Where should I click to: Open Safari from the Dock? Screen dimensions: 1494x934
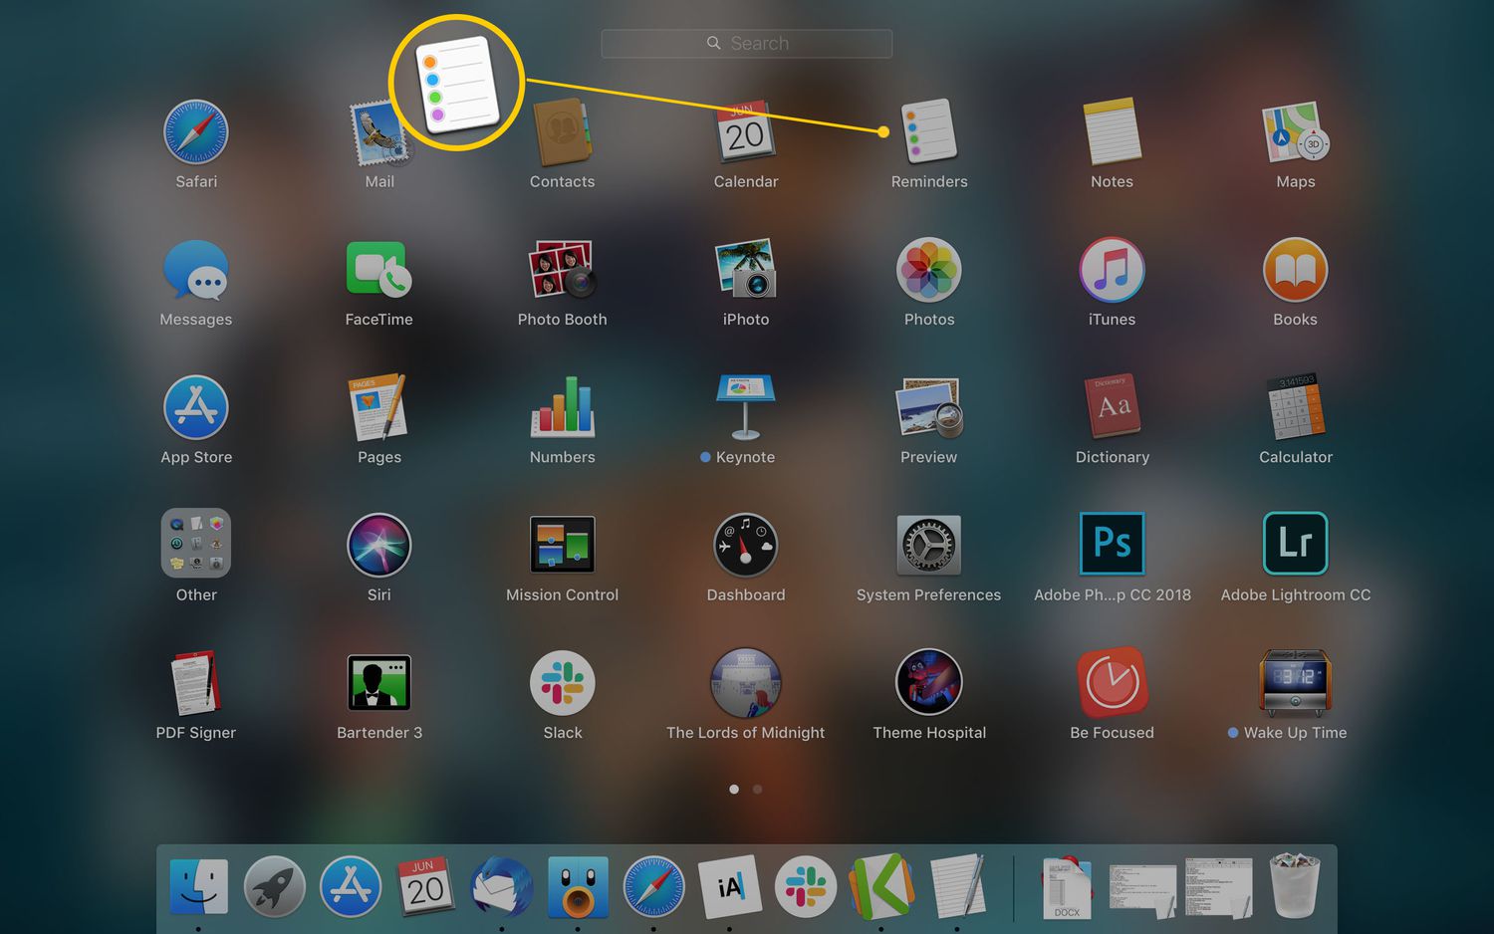click(x=654, y=886)
